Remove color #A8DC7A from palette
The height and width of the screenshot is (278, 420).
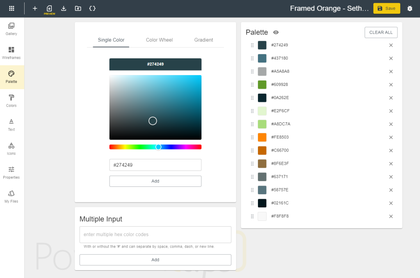[391, 124]
